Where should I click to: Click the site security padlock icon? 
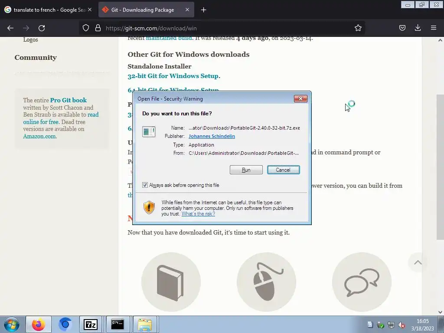point(98,28)
